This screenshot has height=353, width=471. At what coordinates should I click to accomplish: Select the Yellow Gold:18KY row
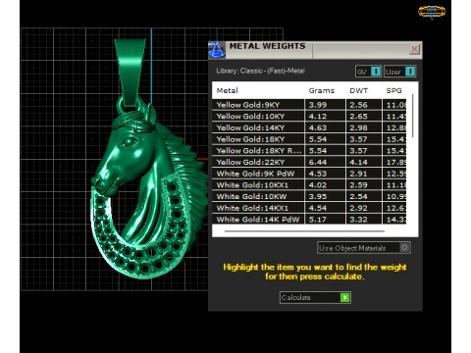(309, 139)
